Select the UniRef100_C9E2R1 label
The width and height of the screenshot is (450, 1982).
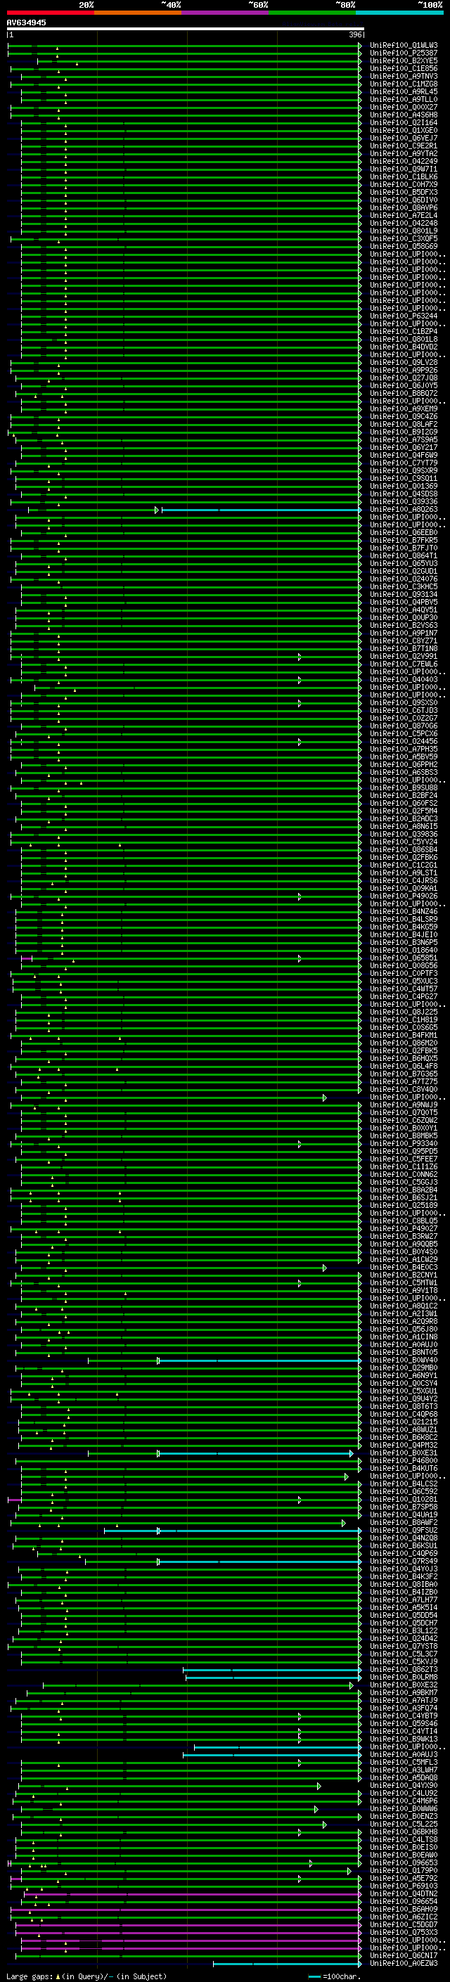click(x=404, y=146)
